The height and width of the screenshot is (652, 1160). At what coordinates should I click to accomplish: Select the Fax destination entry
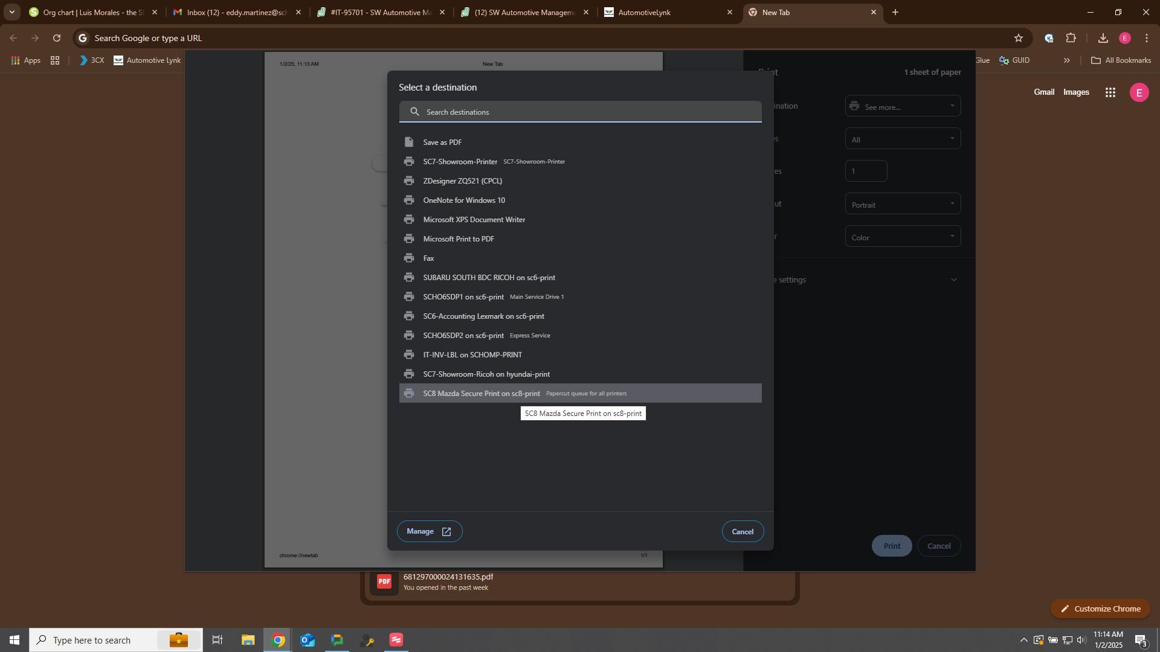coord(428,258)
